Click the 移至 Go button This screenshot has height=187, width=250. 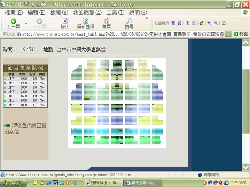point(241,34)
